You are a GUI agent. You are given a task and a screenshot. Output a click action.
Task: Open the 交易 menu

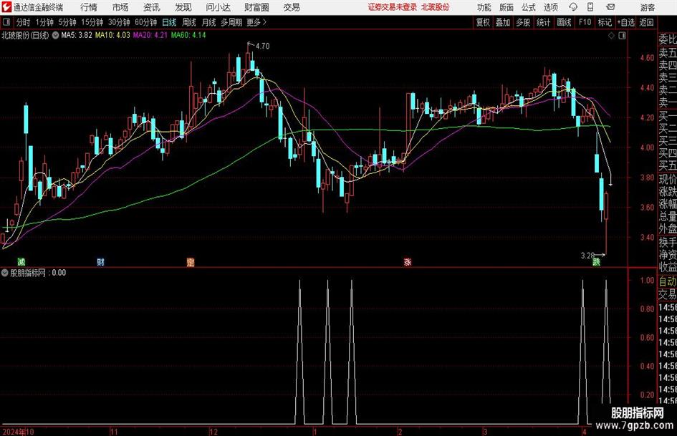(x=292, y=7)
